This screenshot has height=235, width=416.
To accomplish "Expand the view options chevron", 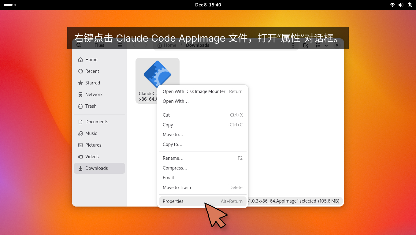I will coord(327,45).
